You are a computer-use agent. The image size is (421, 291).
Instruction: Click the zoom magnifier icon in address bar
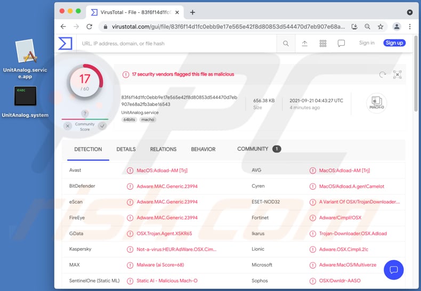pyautogui.click(x=367, y=27)
